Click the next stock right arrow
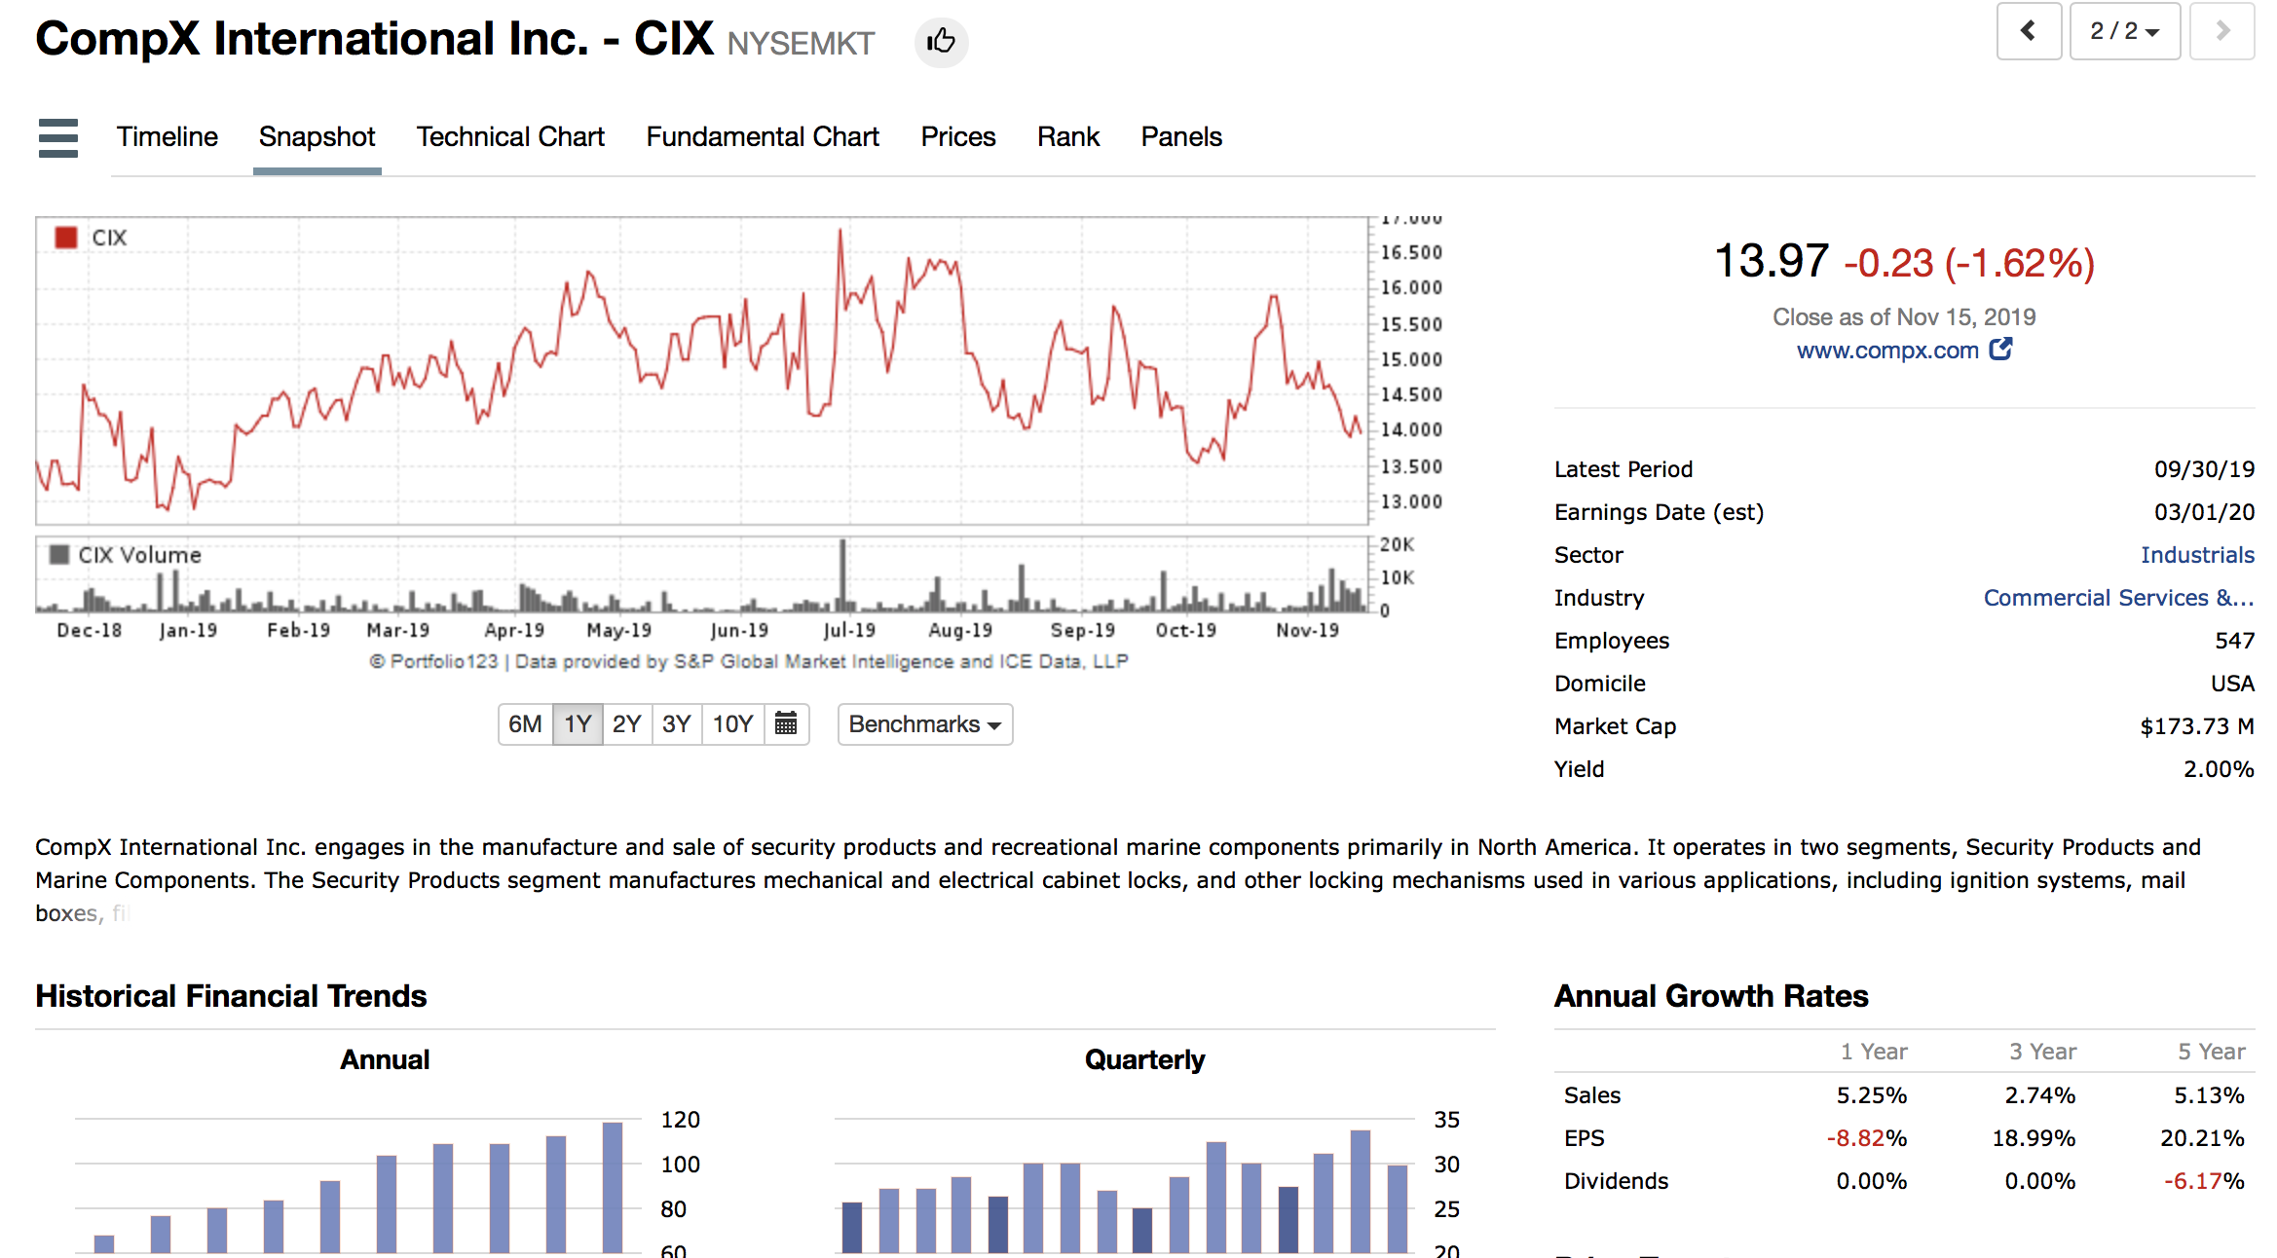Viewport: 2277px width, 1258px height. 2221,31
